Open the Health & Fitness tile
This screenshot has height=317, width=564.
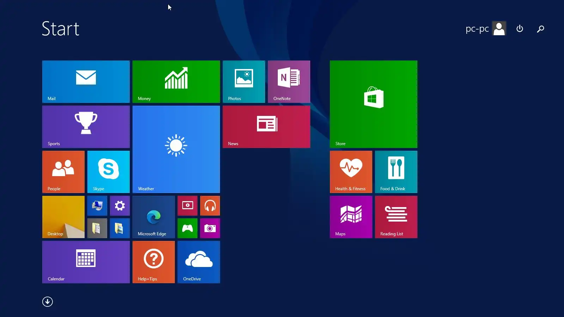[x=351, y=172]
